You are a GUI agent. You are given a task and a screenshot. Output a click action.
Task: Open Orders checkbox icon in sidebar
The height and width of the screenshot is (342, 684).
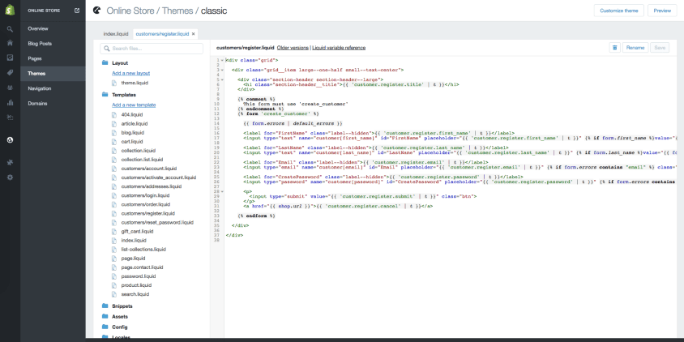[10, 58]
